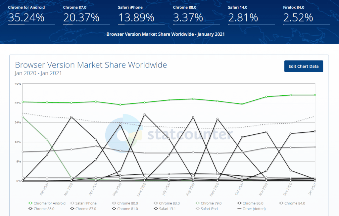Screen dimensions: 339x216
Task: Select the Chrome for Android 35.24% stat
Action: pyautogui.click(x=26, y=17)
